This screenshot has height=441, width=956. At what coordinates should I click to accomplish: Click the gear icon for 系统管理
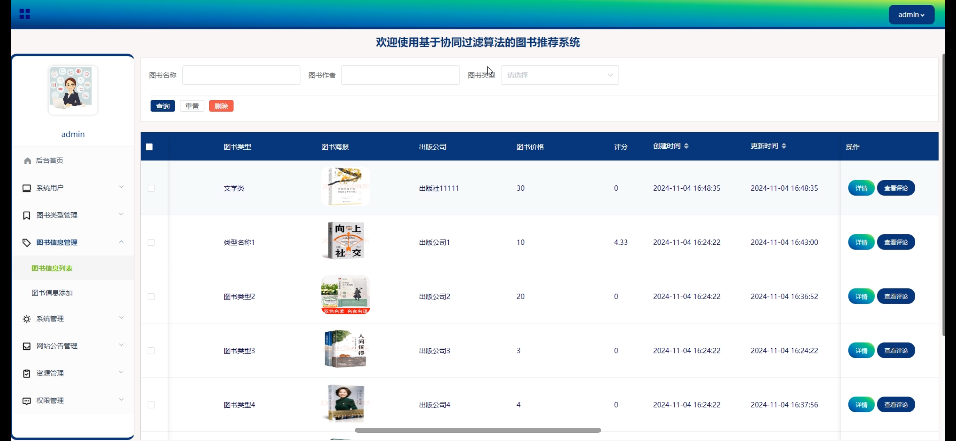click(27, 319)
